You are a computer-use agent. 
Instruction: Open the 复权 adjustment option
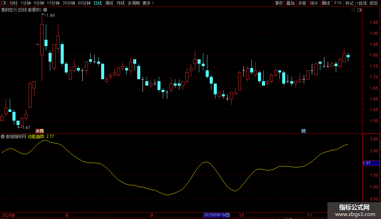[x=279, y=3]
